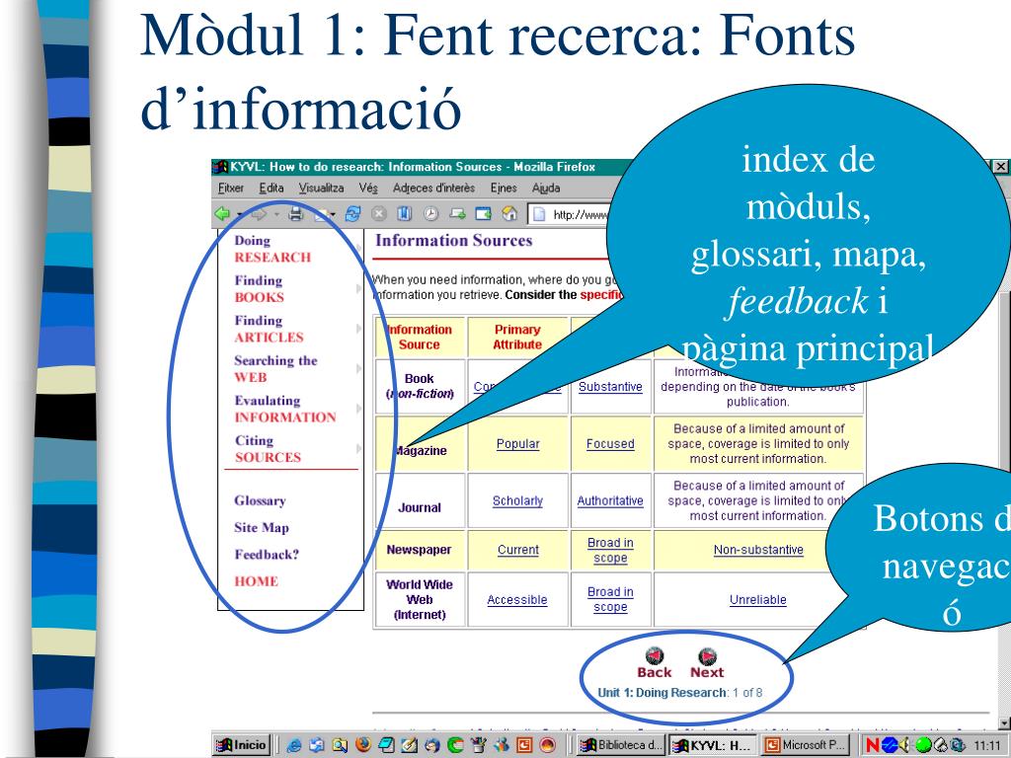Click the MSN butterfly quick launch icon
This screenshot has height=758, width=1011.
[x=501, y=745]
